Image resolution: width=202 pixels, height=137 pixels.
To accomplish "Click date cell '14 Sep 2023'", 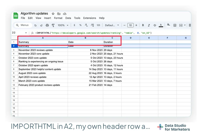I will [85, 69].
